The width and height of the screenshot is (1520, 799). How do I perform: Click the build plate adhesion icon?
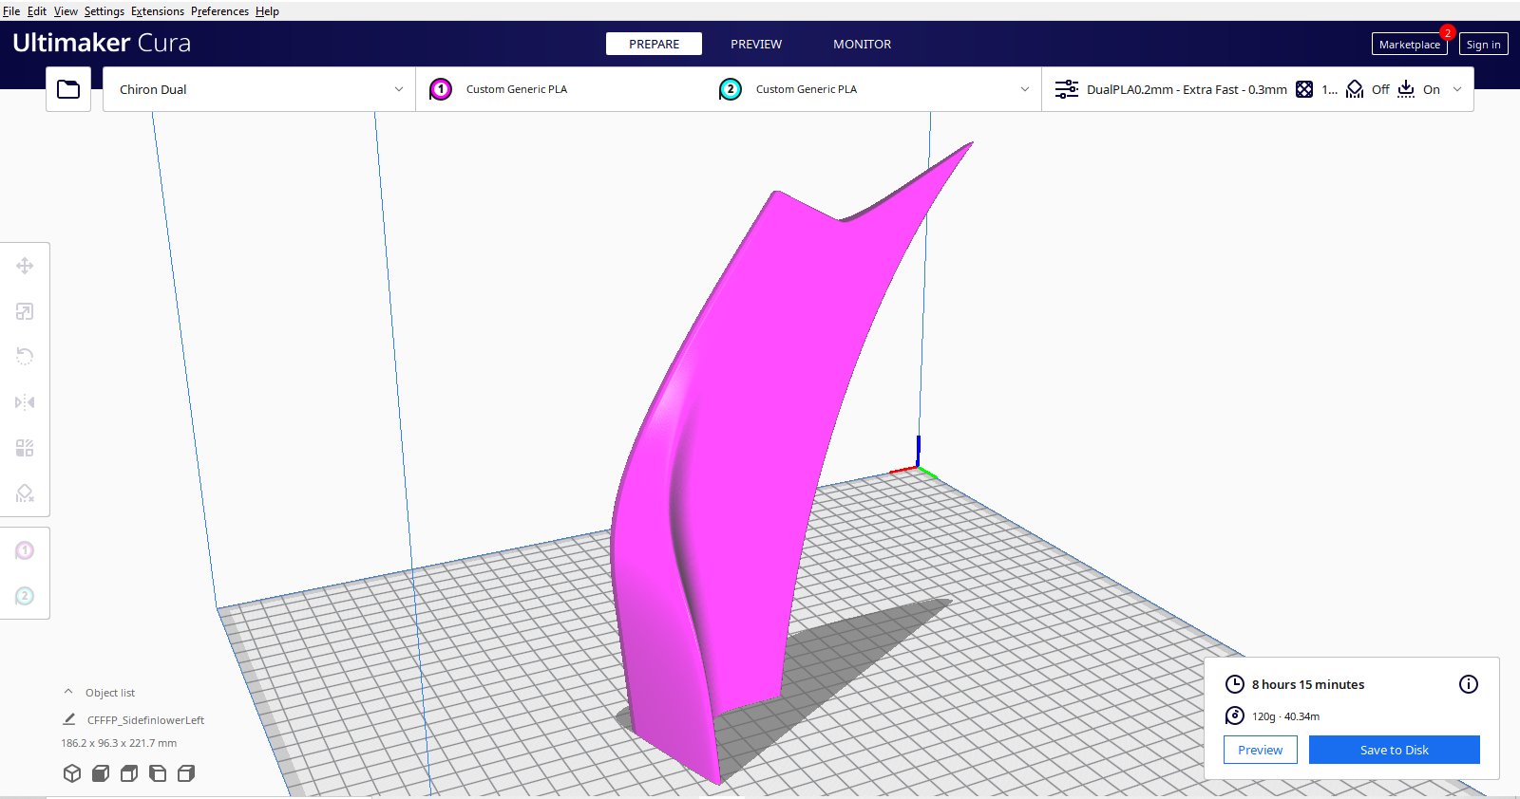click(x=1406, y=89)
